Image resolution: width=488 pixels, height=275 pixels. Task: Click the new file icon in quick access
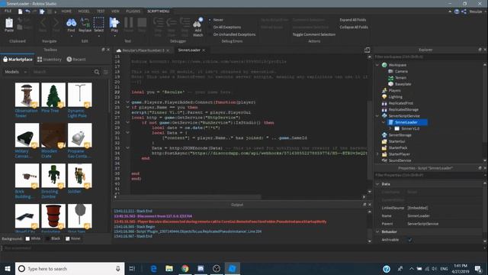pyautogui.click(x=21, y=11)
